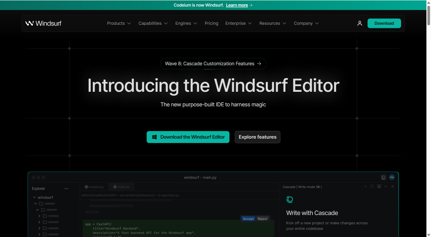Open Cascade history clock icon
Screen dimensions: 431x237
coord(372,186)
